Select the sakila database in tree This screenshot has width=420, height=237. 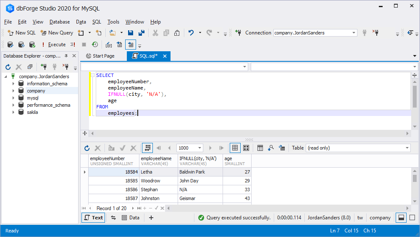(x=32, y=112)
